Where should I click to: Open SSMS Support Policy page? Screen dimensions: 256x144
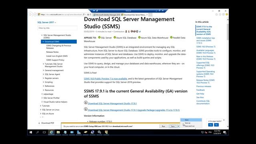click(55, 60)
